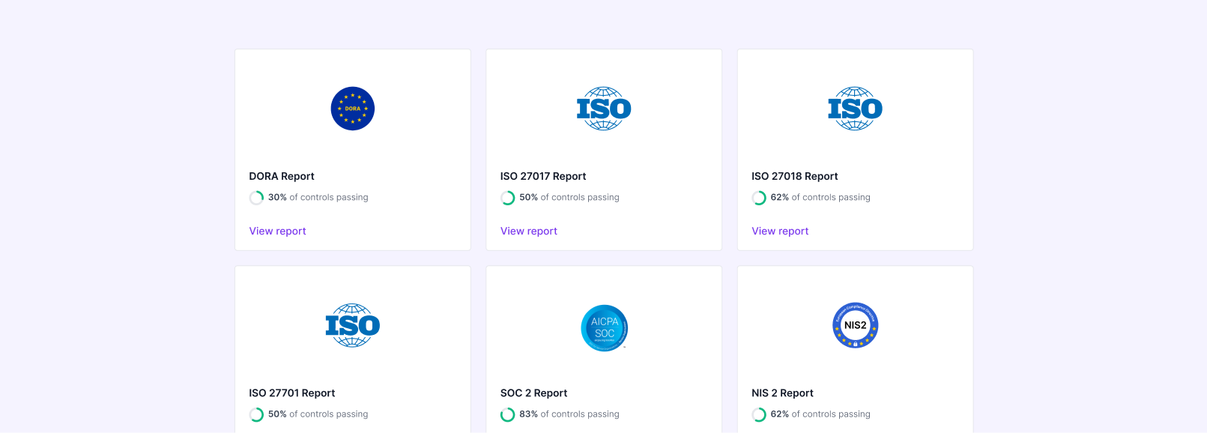The image size is (1207, 433).
Task: Click SOC 2 83% progress ring
Action: pos(508,414)
